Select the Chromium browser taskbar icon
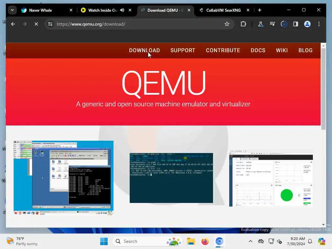The image size is (332, 249). tap(219, 241)
